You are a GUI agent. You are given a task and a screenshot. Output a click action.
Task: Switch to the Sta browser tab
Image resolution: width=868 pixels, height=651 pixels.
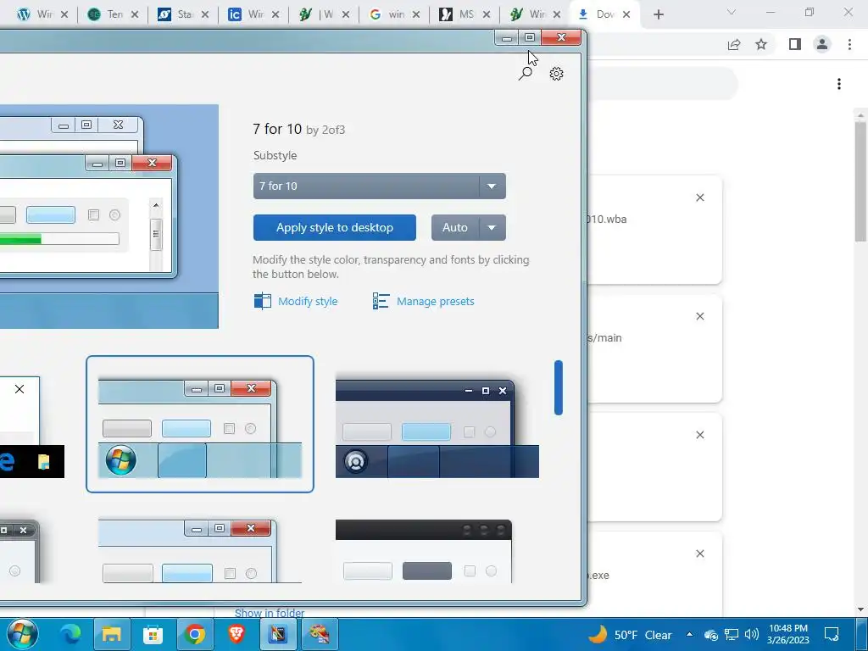coord(184,14)
